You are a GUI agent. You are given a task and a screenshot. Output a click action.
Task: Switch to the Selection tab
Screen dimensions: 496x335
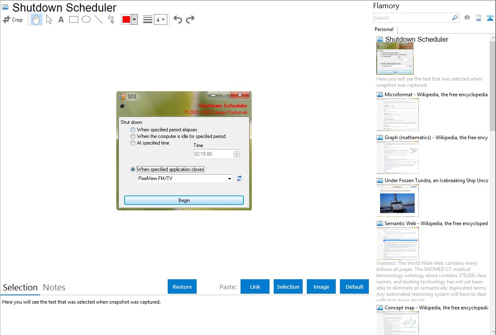(20, 287)
